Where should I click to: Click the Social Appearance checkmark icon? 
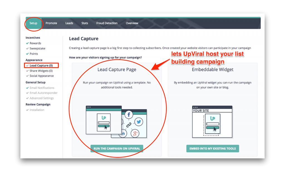click(x=27, y=76)
